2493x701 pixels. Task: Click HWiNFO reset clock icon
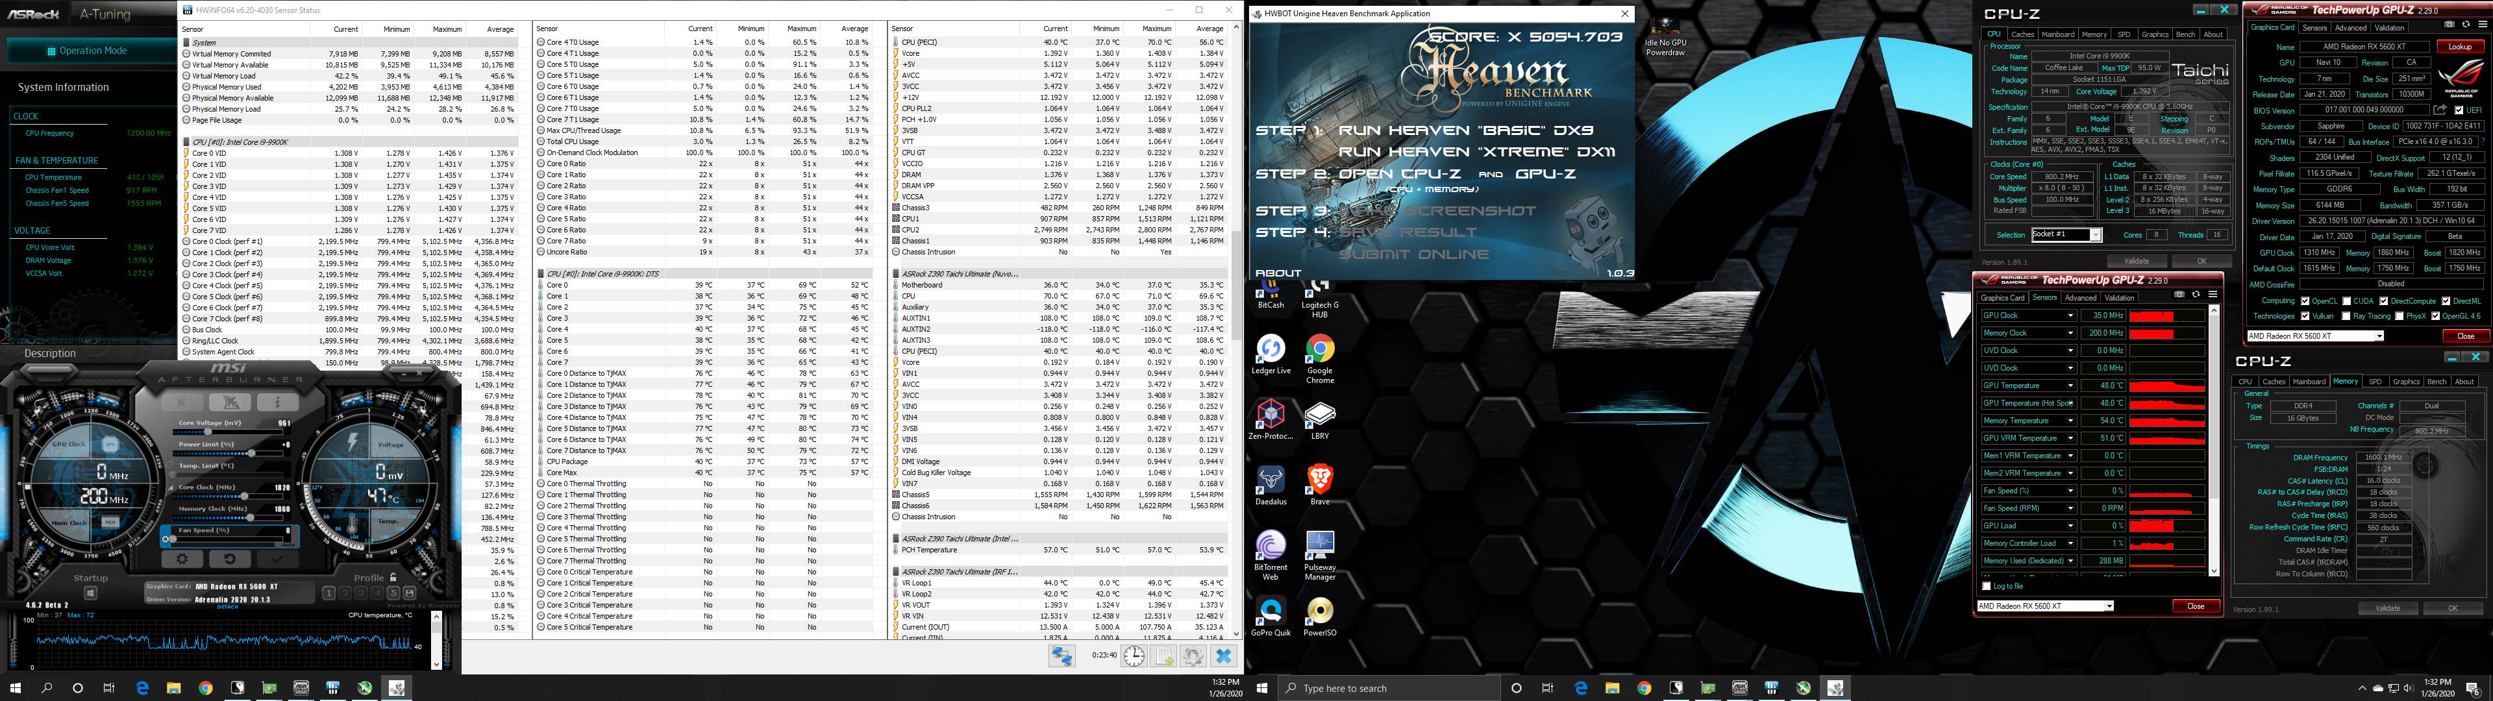[x=1134, y=656]
